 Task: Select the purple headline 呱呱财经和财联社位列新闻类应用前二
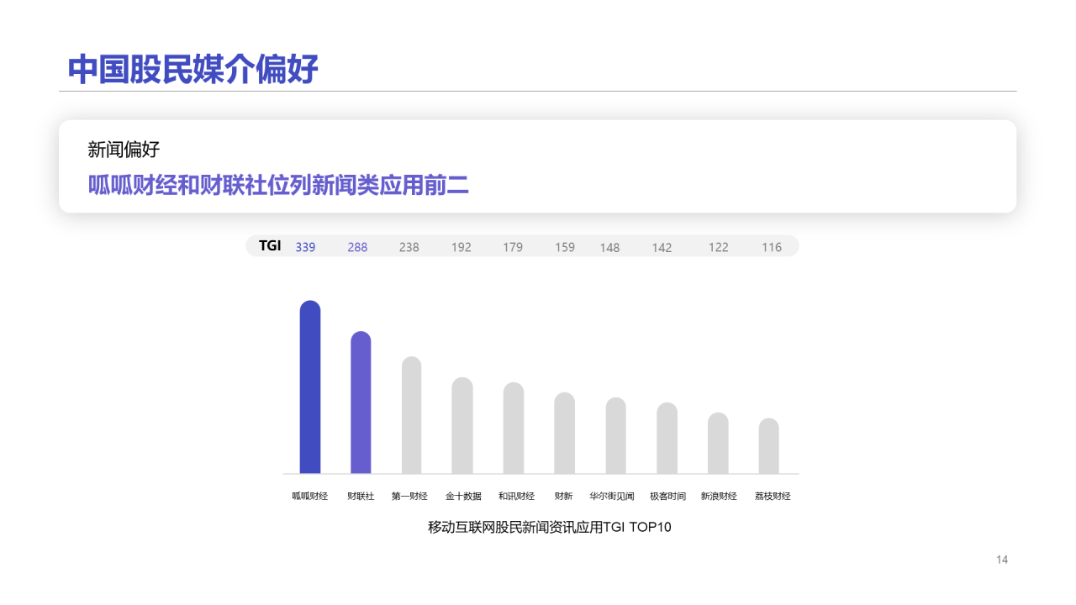(x=278, y=186)
